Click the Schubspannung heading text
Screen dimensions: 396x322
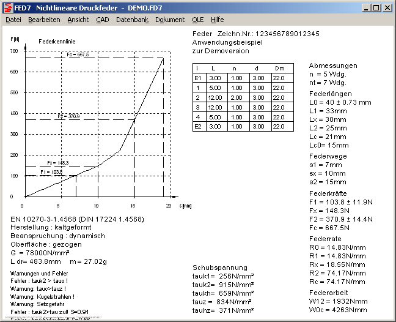pyautogui.click(x=220, y=268)
